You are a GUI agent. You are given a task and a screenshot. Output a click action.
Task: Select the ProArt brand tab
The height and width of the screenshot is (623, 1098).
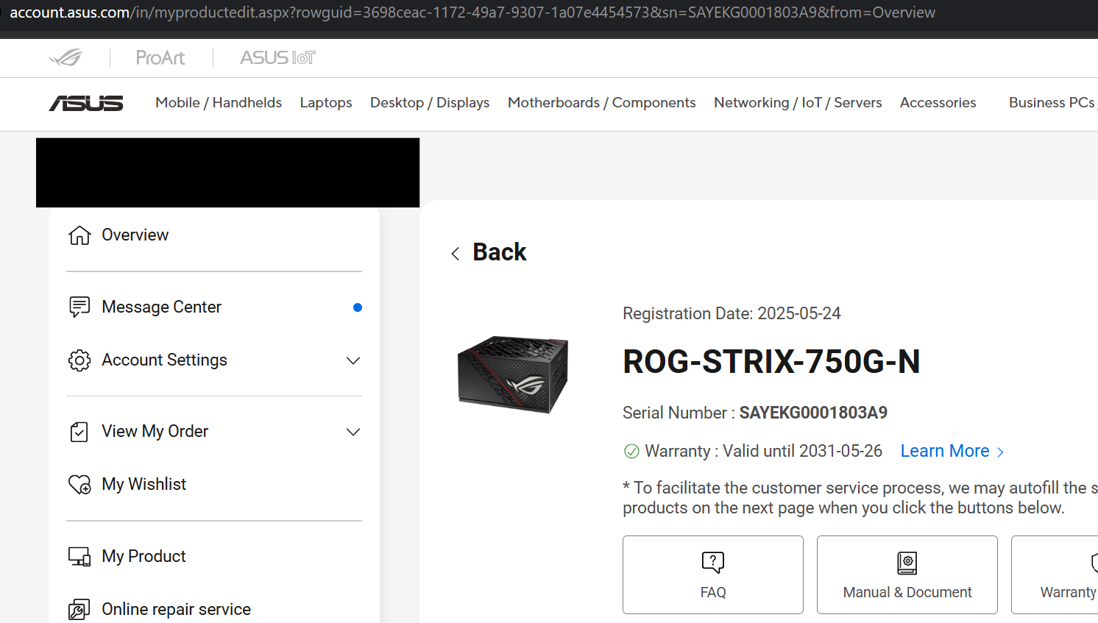tap(160, 57)
